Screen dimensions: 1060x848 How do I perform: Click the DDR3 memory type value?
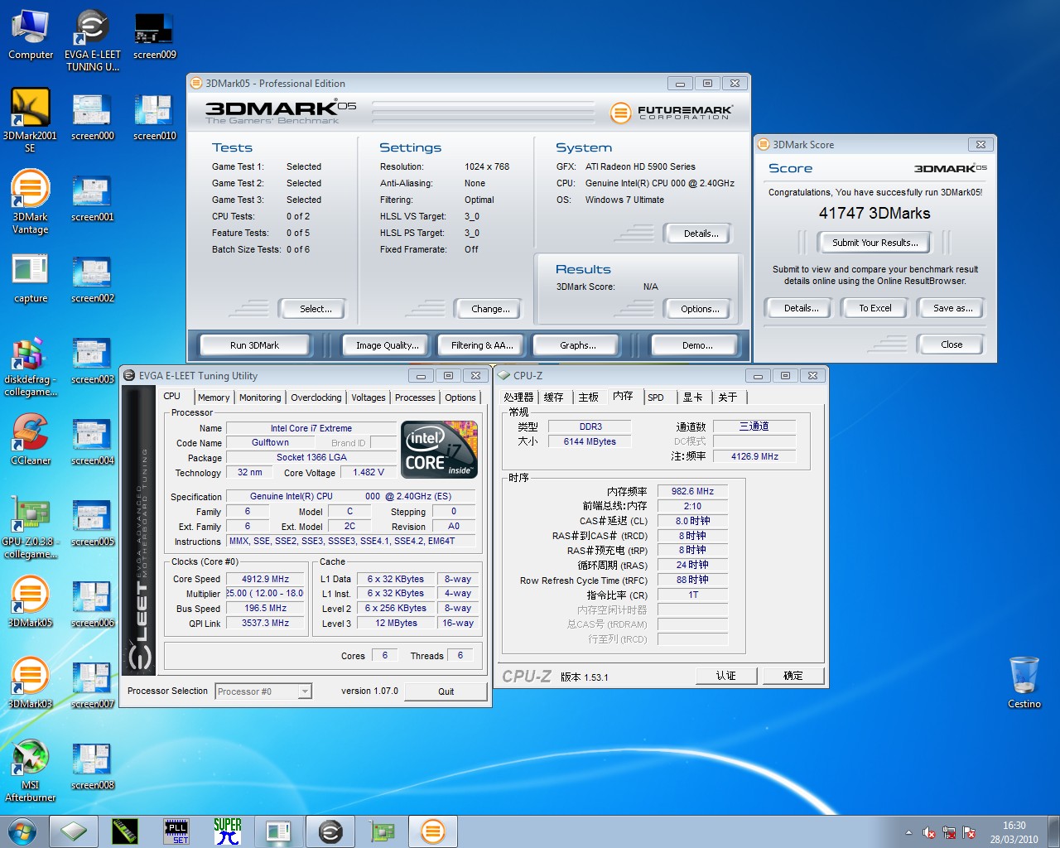[590, 426]
